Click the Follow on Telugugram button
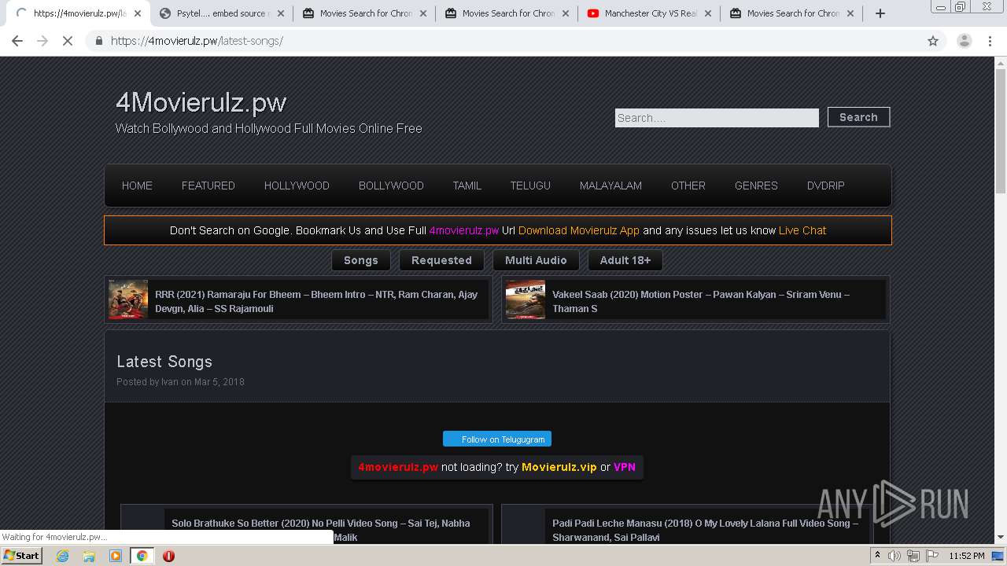 click(497, 439)
